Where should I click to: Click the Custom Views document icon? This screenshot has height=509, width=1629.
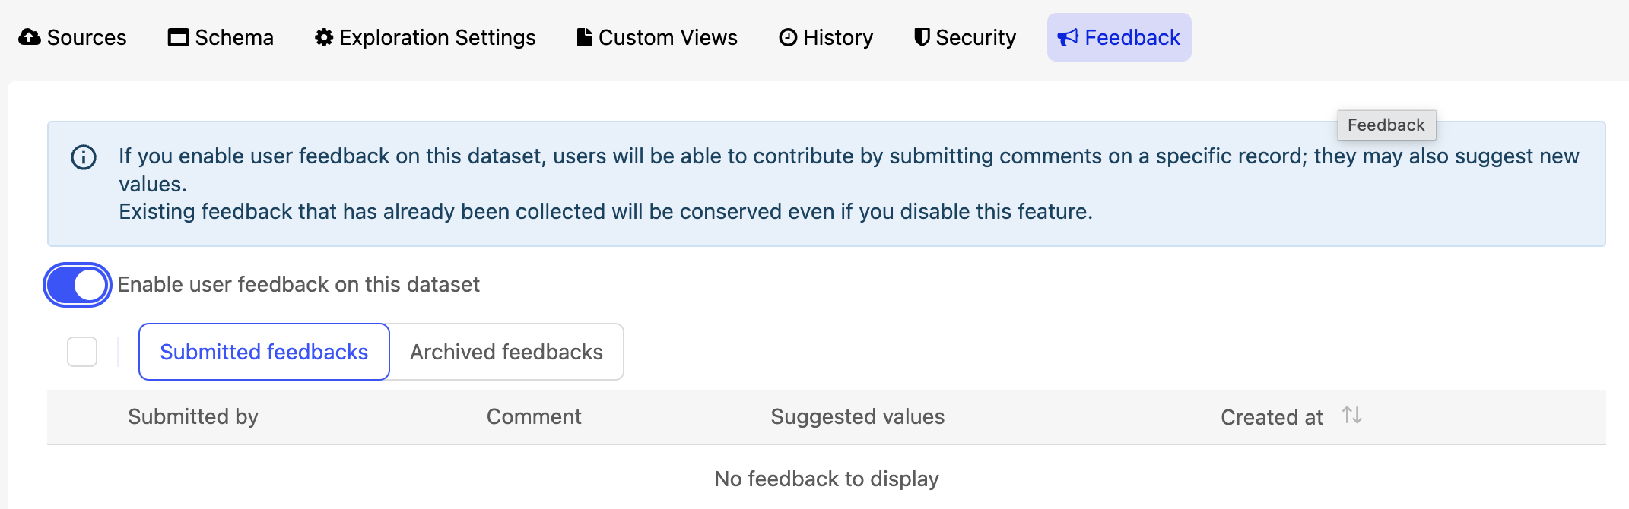[x=584, y=37]
